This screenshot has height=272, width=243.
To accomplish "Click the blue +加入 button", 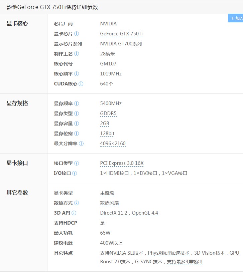I will [x=235, y=18].
